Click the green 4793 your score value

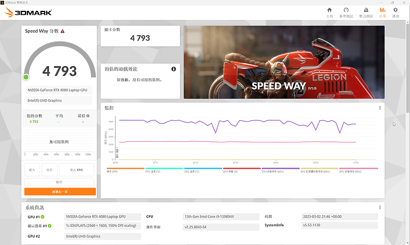[x=34, y=122]
